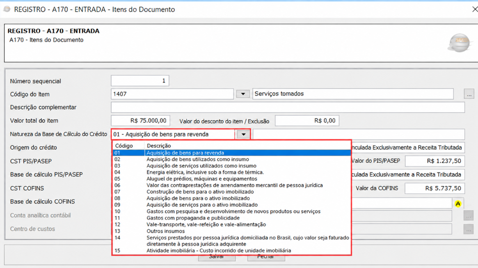Screen dimensions: 478x268
Task: Click the Serviços tomados description field
Action: click(x=353, y=94)
